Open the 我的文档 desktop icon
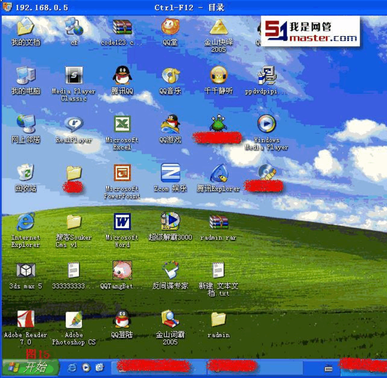Image resolution: width=387 pixels, height=378 pixels. click(25, 28)
